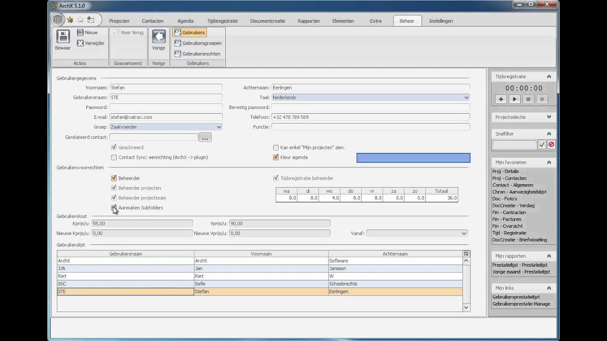Click the gold star favorites icon

[x=70, y=20]
